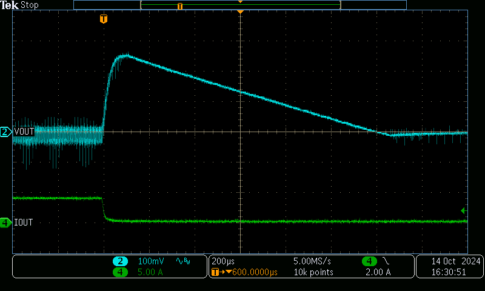Click the bandwidth limit icon for channel 2
Image resolution: width=485 pixels, height=291 pixels.
pos(182,261)
